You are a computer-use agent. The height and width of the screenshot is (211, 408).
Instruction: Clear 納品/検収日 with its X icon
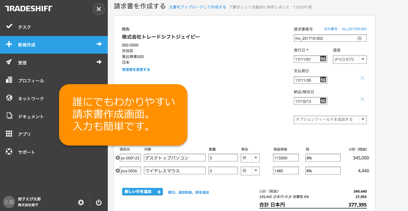(x=362, y=99)
